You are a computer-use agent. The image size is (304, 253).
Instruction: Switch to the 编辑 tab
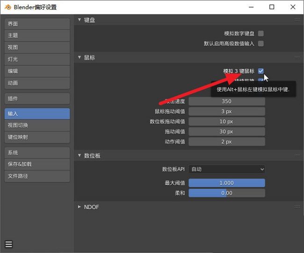[37, 71]
